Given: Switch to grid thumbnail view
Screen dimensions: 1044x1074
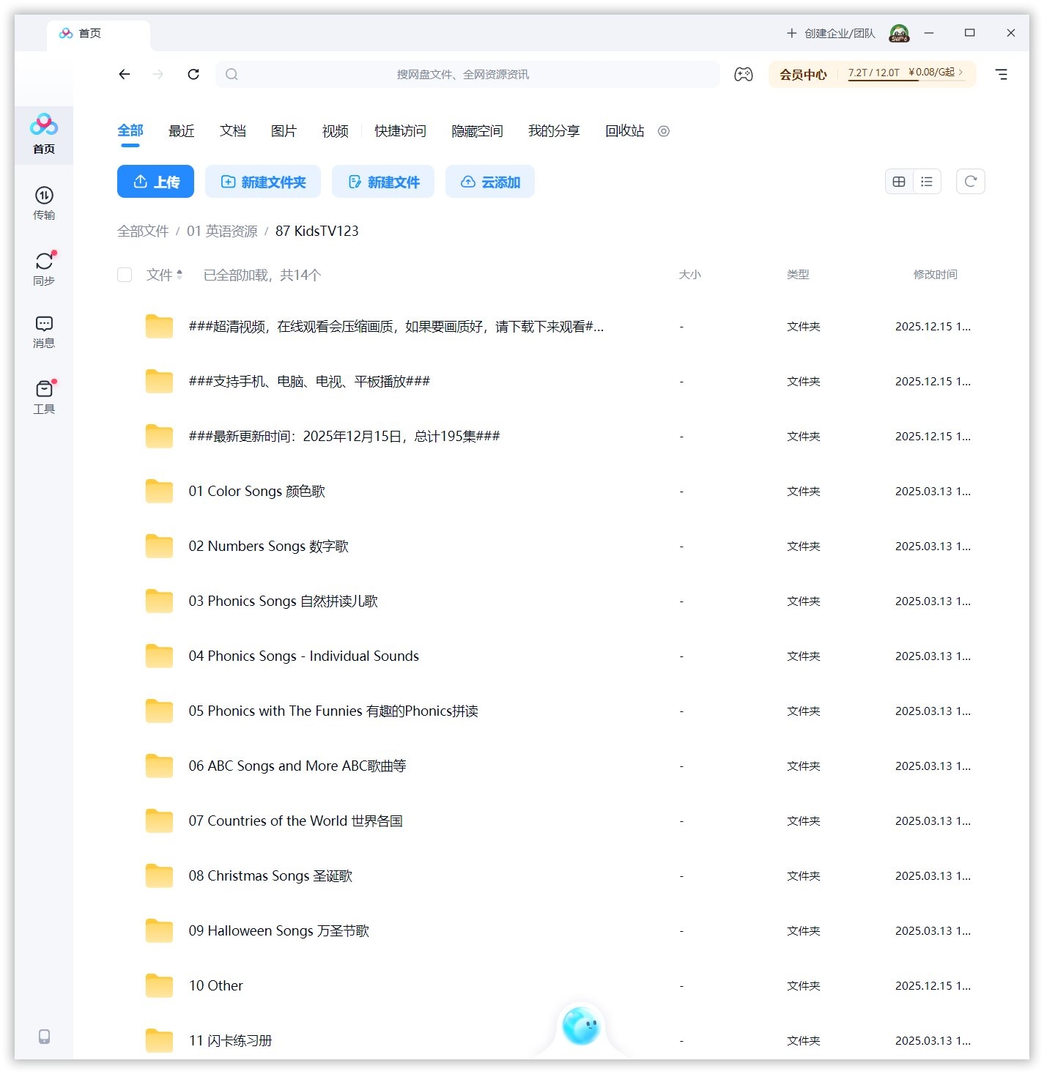Looking at the screenshot, I should pyautogui.click(x=899, y=182).
